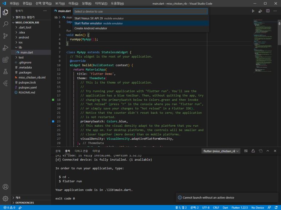
Task: Run the file with the play icon
Action: tap(253, 11)
